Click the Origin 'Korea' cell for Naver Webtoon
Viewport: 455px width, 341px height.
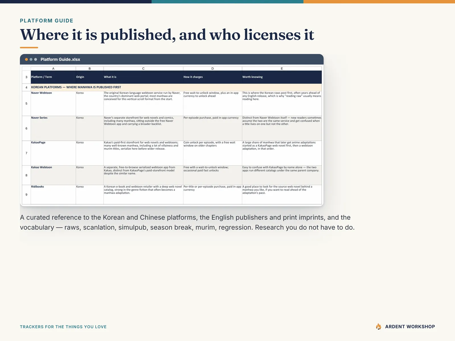coord(90,103)
